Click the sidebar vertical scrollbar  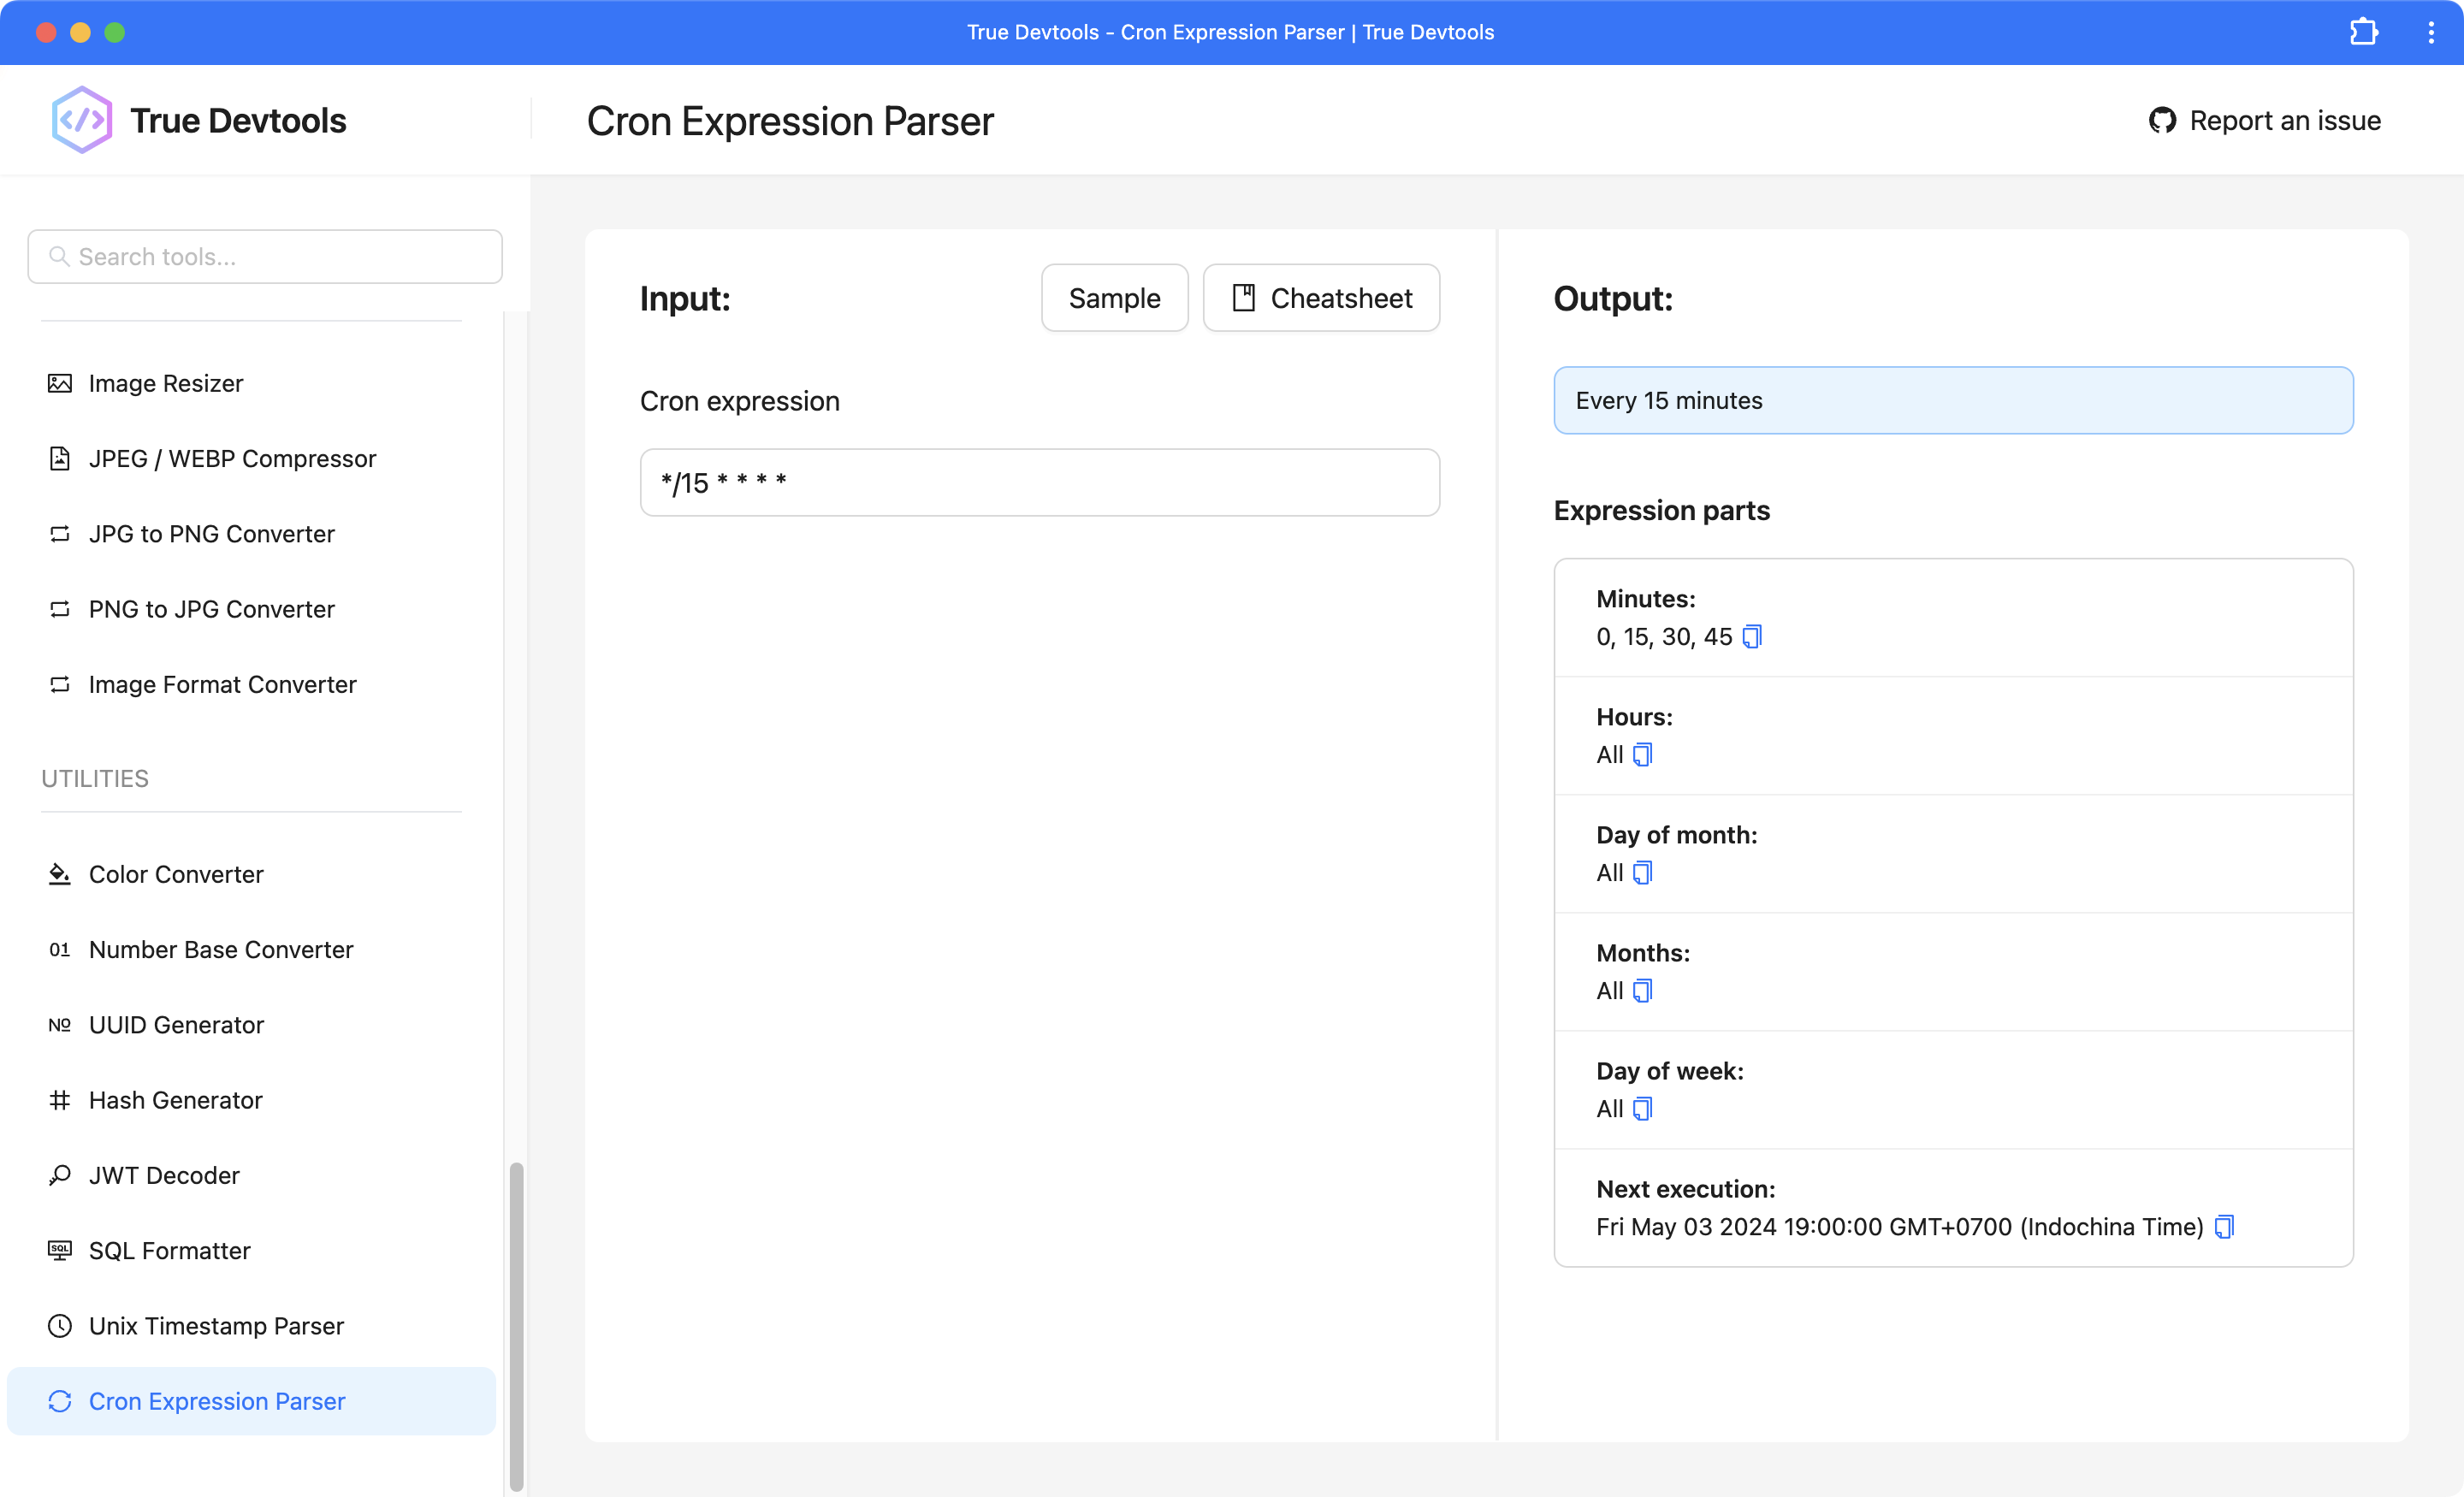(x=516, y=1326)
